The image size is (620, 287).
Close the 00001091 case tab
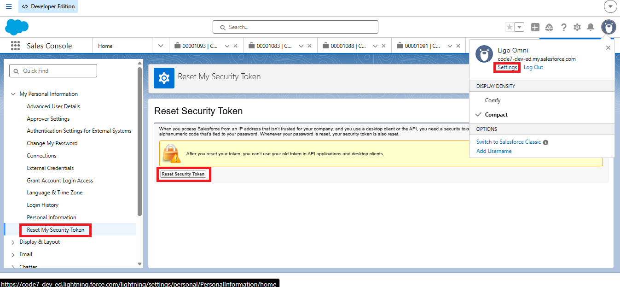click(x=458, y=46)
